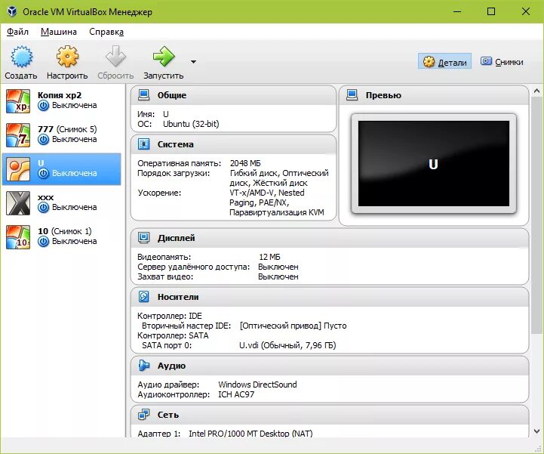Click the Система section chip icon
Screen dimensions: 544x454
143,144
